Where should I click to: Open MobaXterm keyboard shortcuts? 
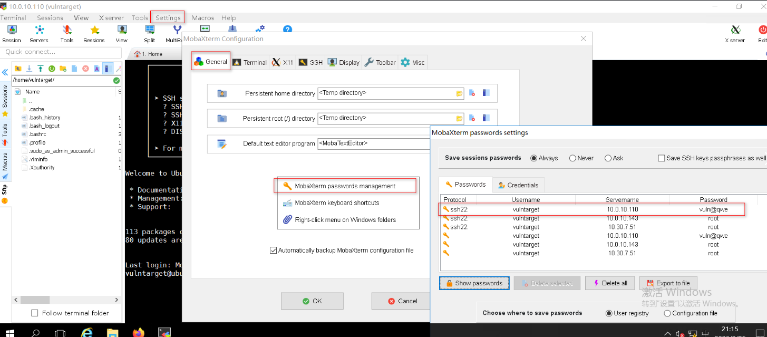(337, 203)
